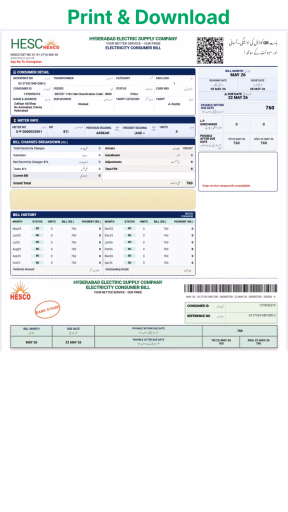The height and width of the screenshot is (512, 288).
Task: Click 22 MAY 26 in slip due date cell
Action: tap(73, 342)
